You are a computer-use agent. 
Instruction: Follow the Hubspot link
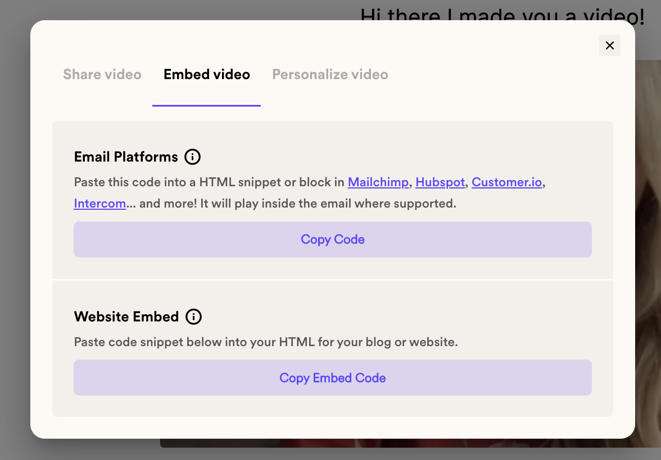440,182
